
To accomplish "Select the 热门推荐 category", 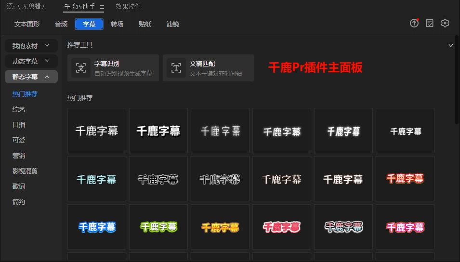I will click(x=25, y=94).
